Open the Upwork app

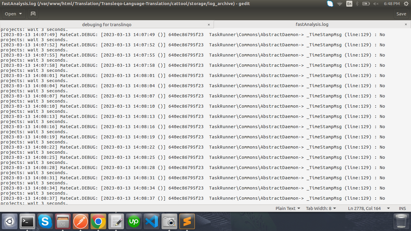click(134, 221)
